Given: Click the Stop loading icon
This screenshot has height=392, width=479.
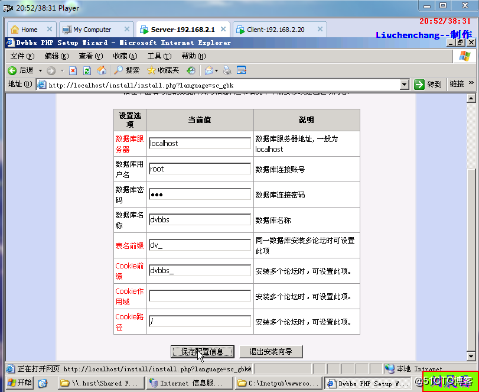Looking at the screenshot, I should 73,70.
